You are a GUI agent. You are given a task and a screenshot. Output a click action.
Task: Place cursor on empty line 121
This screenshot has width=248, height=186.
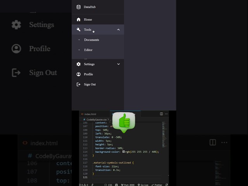[127, 177]
